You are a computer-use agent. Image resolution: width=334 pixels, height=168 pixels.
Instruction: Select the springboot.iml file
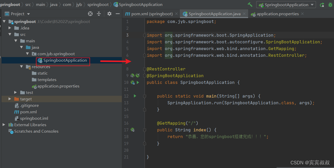coord(34,118)
